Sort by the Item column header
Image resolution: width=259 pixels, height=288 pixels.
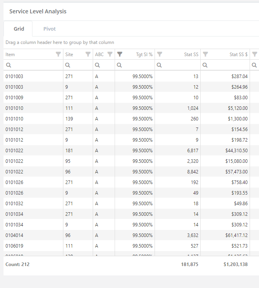pos(10,55)
